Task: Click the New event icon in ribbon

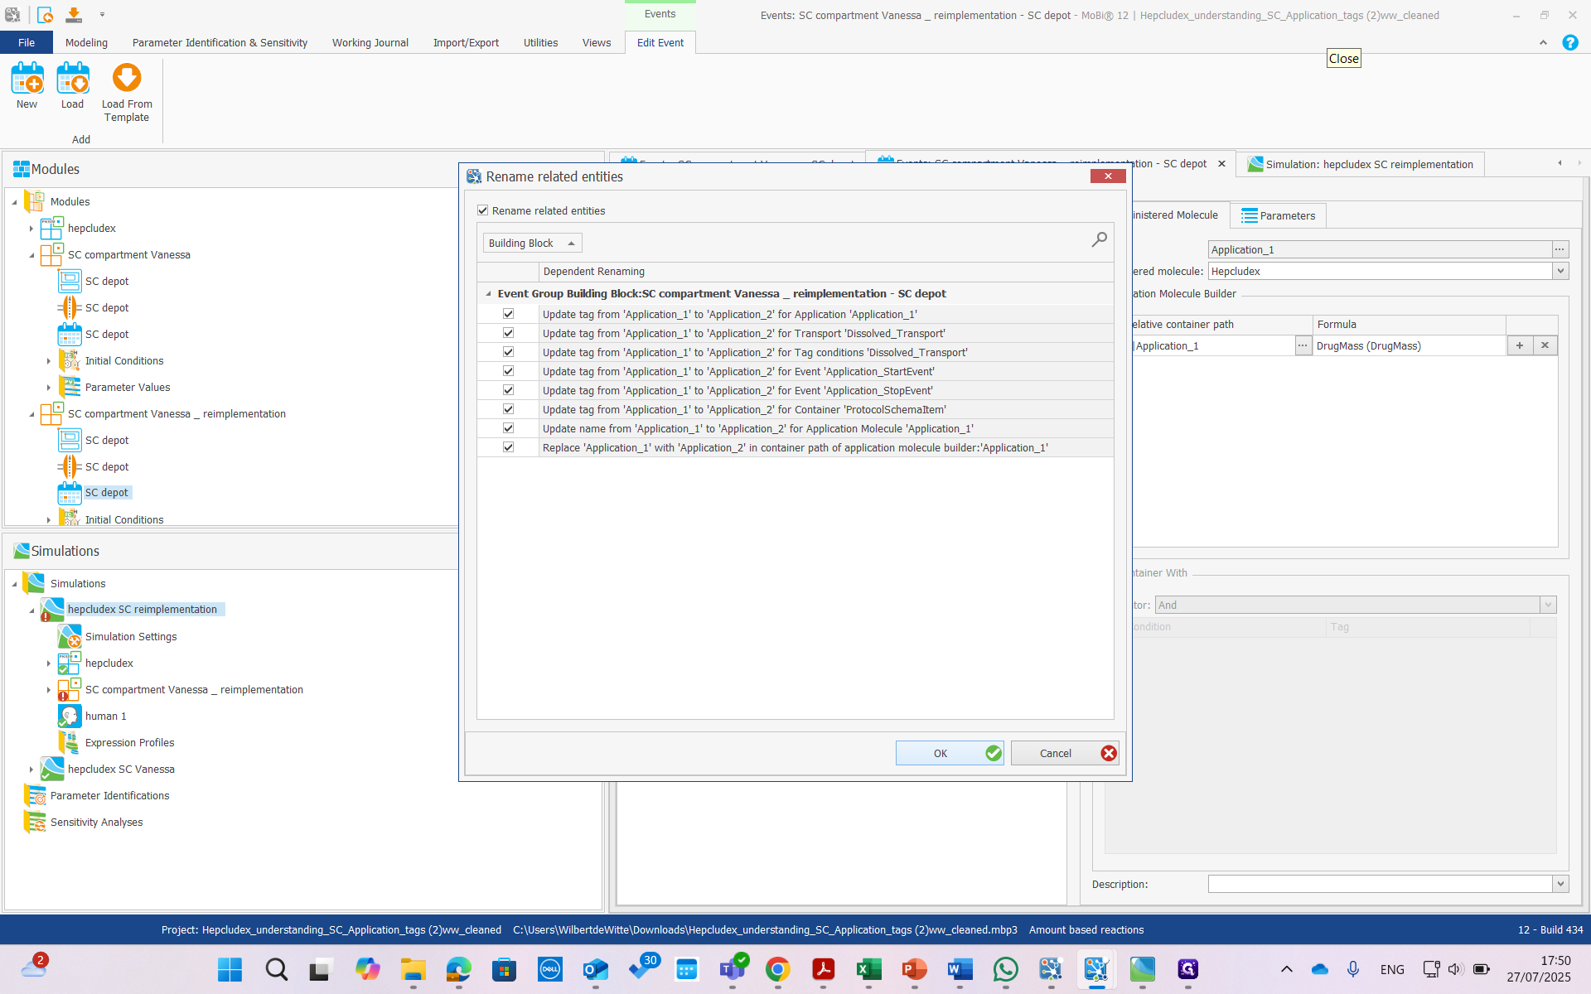Action: pos(27,80)
